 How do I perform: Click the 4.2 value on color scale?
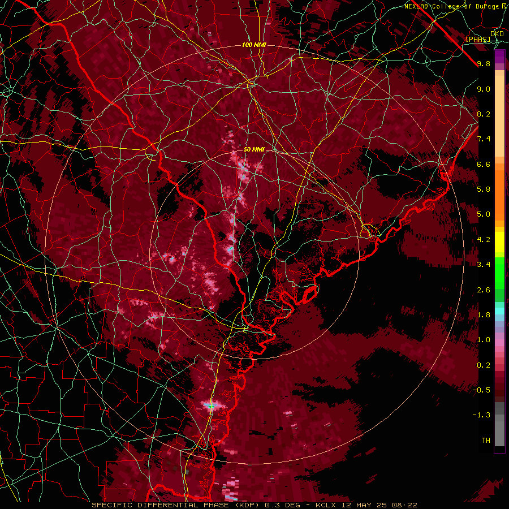(x=484, y=240)
